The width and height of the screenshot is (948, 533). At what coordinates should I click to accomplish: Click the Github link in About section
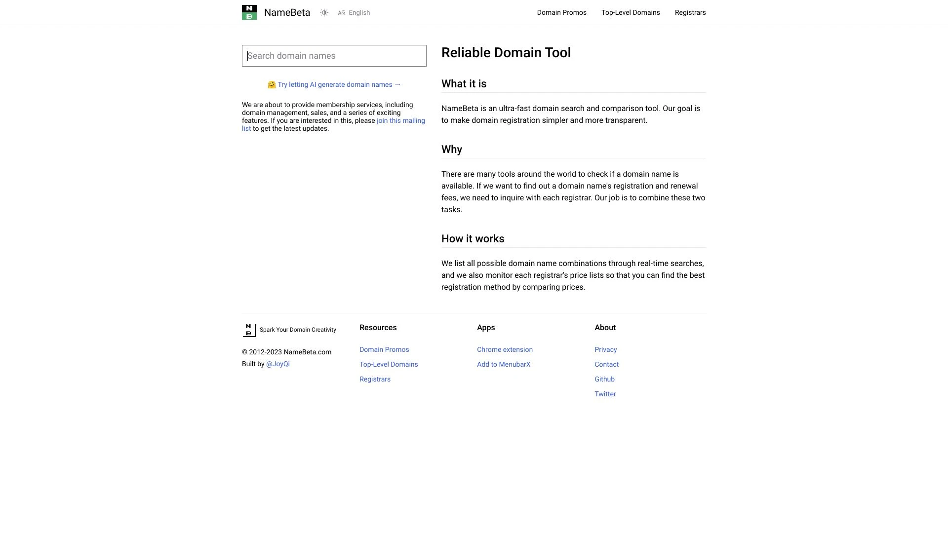pos(604,379)
